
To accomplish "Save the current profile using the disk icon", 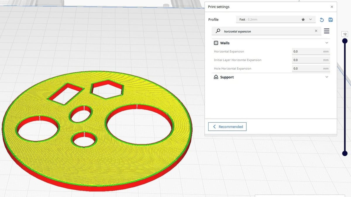I will (331, 19).
